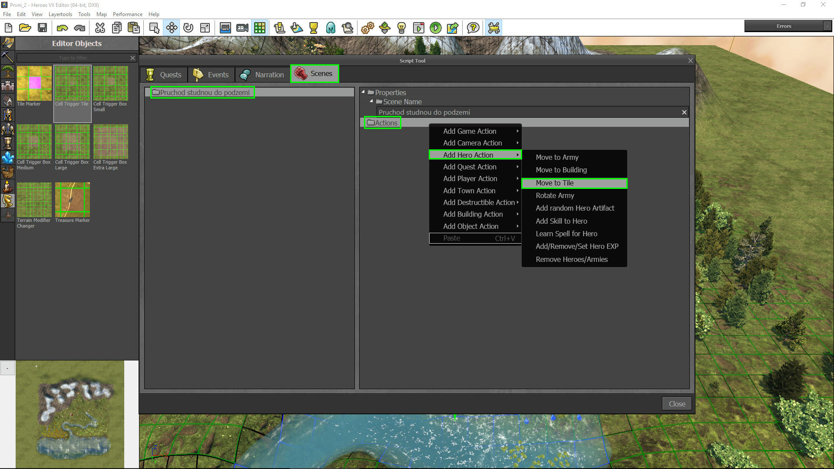
Task: Open the scroll with magnifier tool
Action: 347,28
